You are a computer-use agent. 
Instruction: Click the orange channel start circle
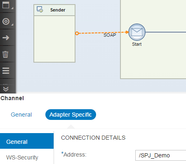click(77, 33)
